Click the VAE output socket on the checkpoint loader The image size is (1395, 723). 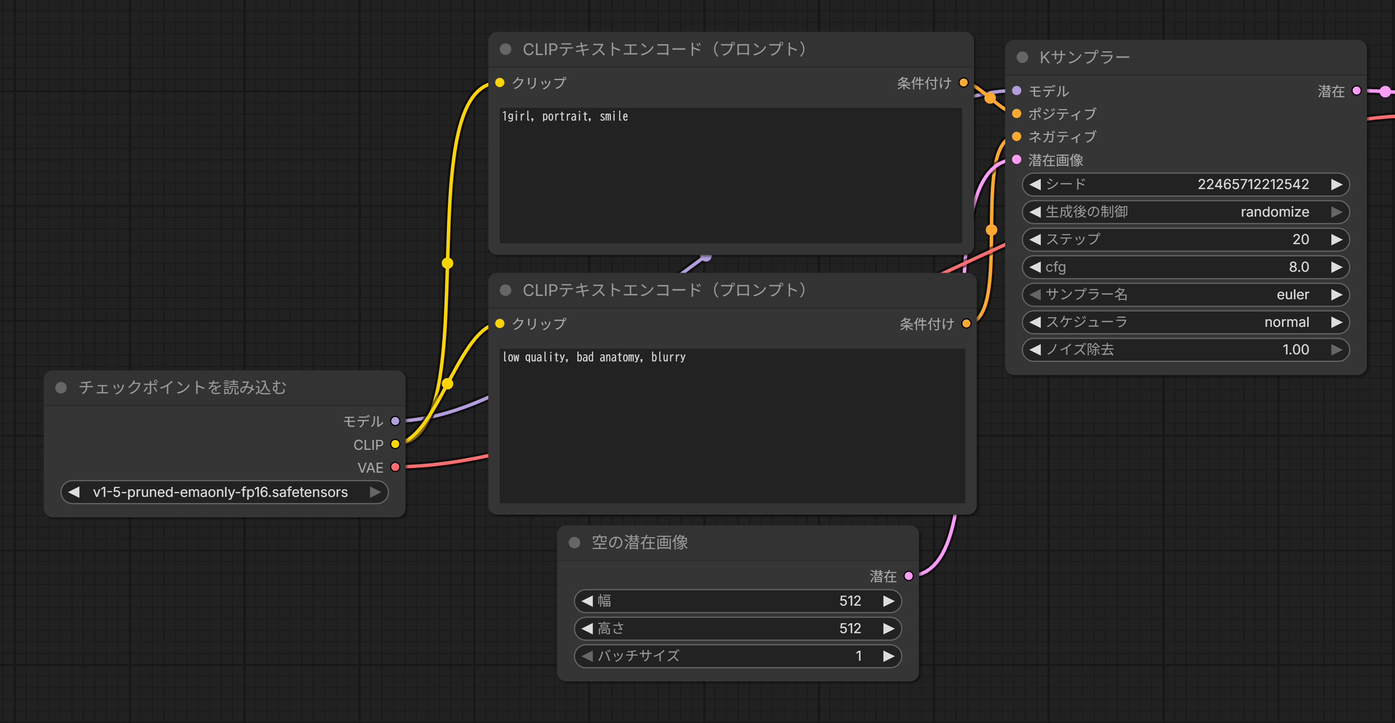(x=395, y=467)
